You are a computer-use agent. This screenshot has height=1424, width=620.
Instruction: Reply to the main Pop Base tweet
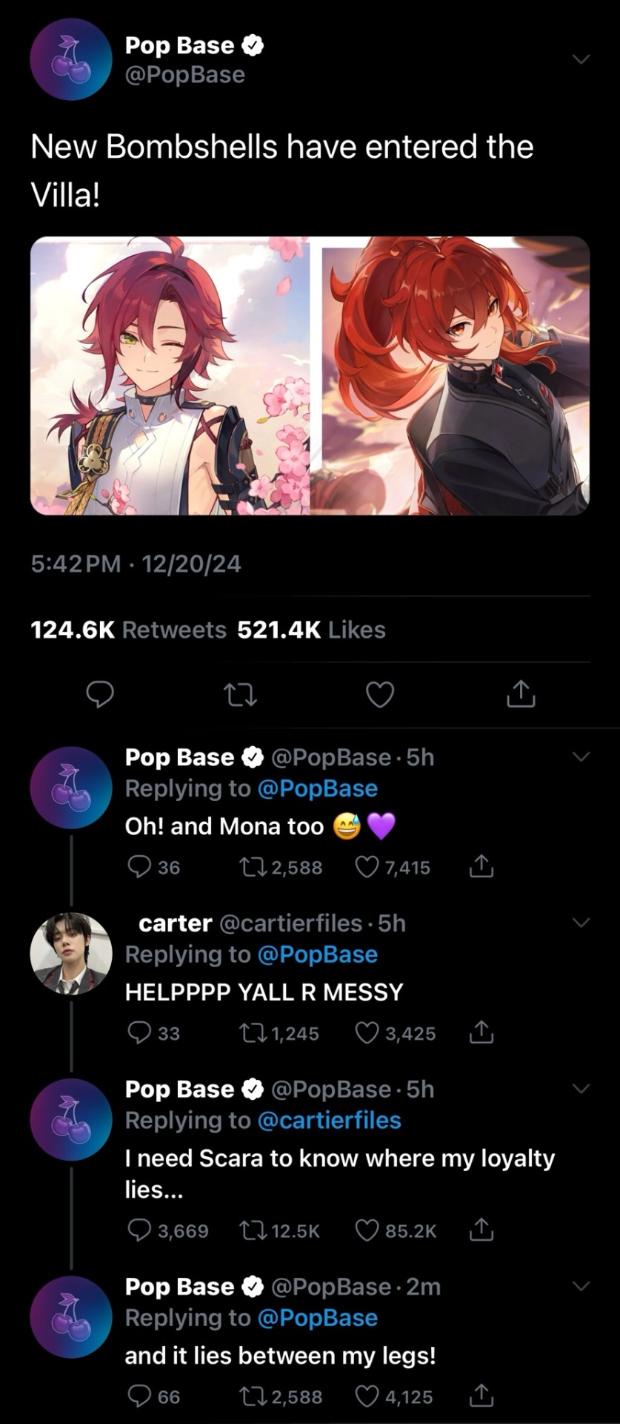100,694
